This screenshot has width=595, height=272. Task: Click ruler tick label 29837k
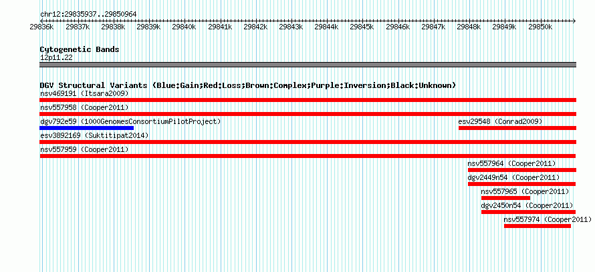click(78, 27)
